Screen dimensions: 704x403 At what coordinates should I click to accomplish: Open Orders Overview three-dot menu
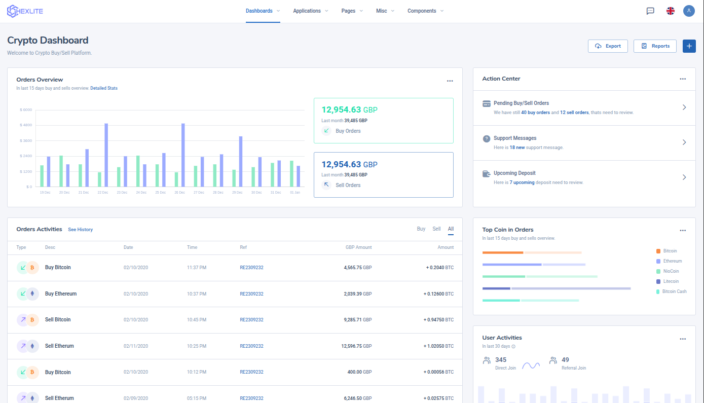pyautogui.click(x=450, y=81)
